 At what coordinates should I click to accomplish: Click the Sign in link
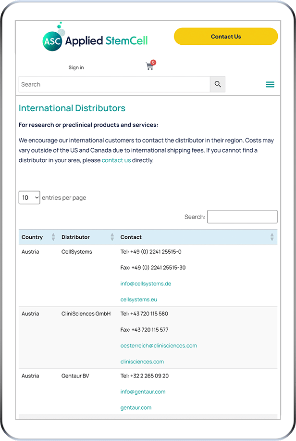click(76, 67)
